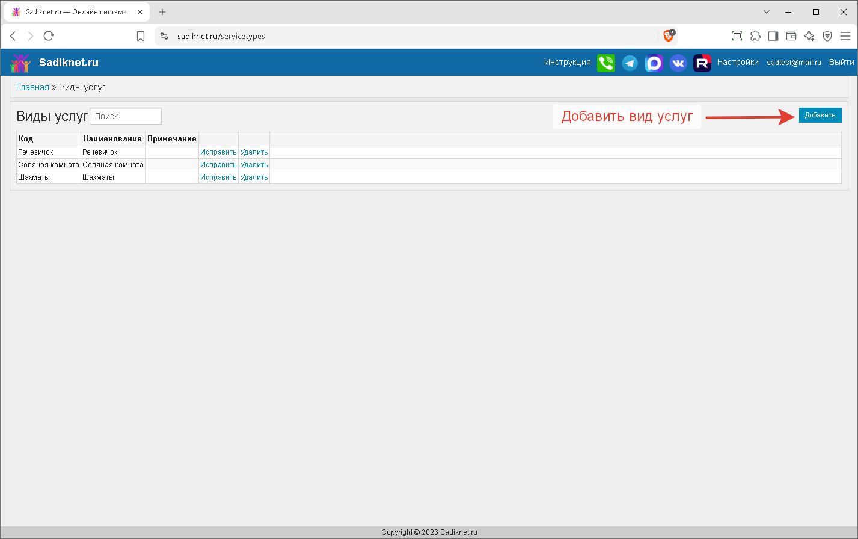Reload the page with the refresh icon

click(x=49, y=36)
